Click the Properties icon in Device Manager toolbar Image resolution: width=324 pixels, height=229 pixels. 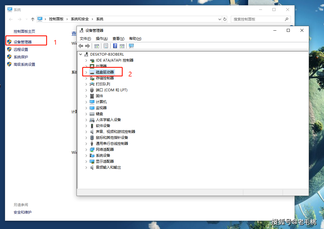click(x=106, y=46)
